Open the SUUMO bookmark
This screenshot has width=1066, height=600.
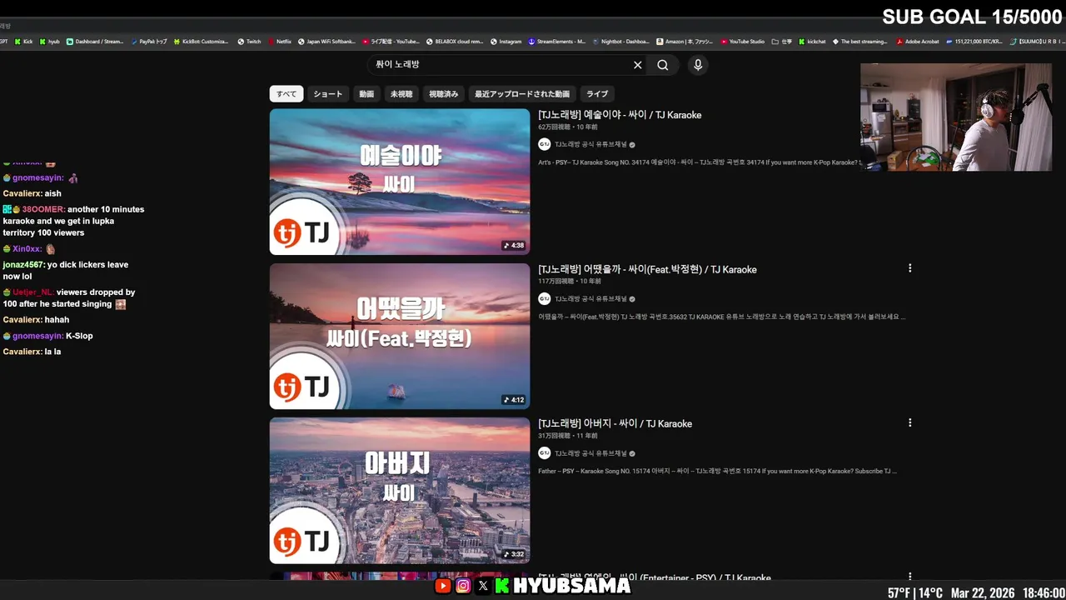pyautogui.click(x=1038, y=41)
